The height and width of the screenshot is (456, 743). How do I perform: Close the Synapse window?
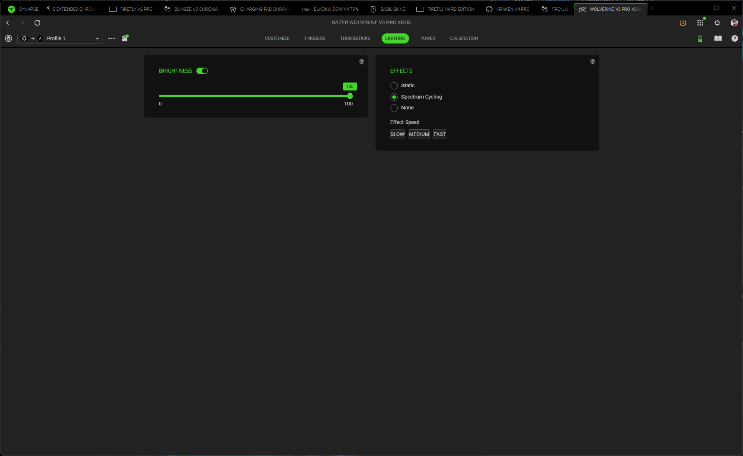(734, 8)
